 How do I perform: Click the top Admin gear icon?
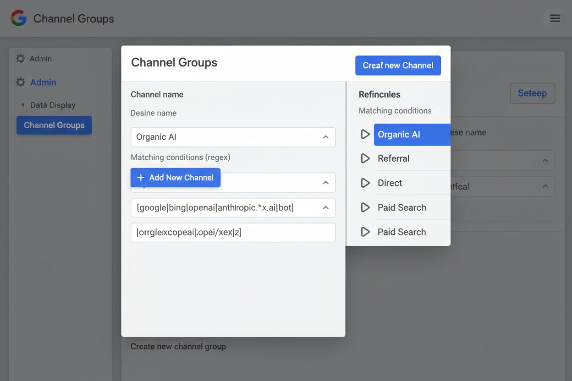coord(20,58)
